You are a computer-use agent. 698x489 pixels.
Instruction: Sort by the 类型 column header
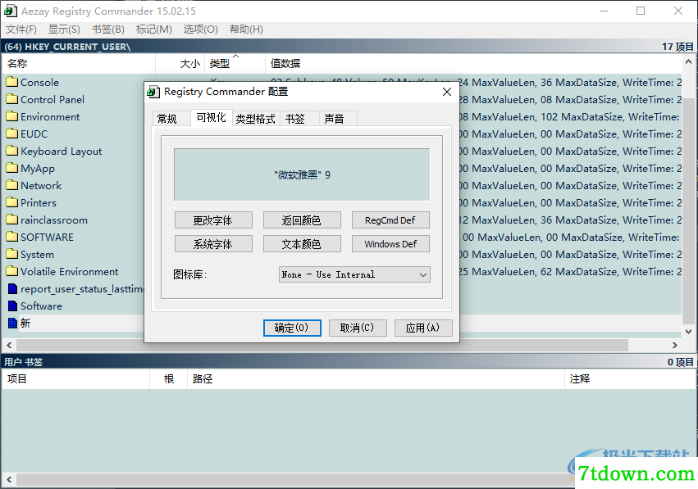[x=235, y=64]
